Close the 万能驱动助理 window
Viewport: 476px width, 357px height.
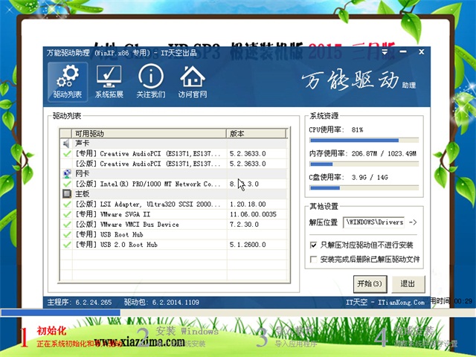click(x=421, y=51)
